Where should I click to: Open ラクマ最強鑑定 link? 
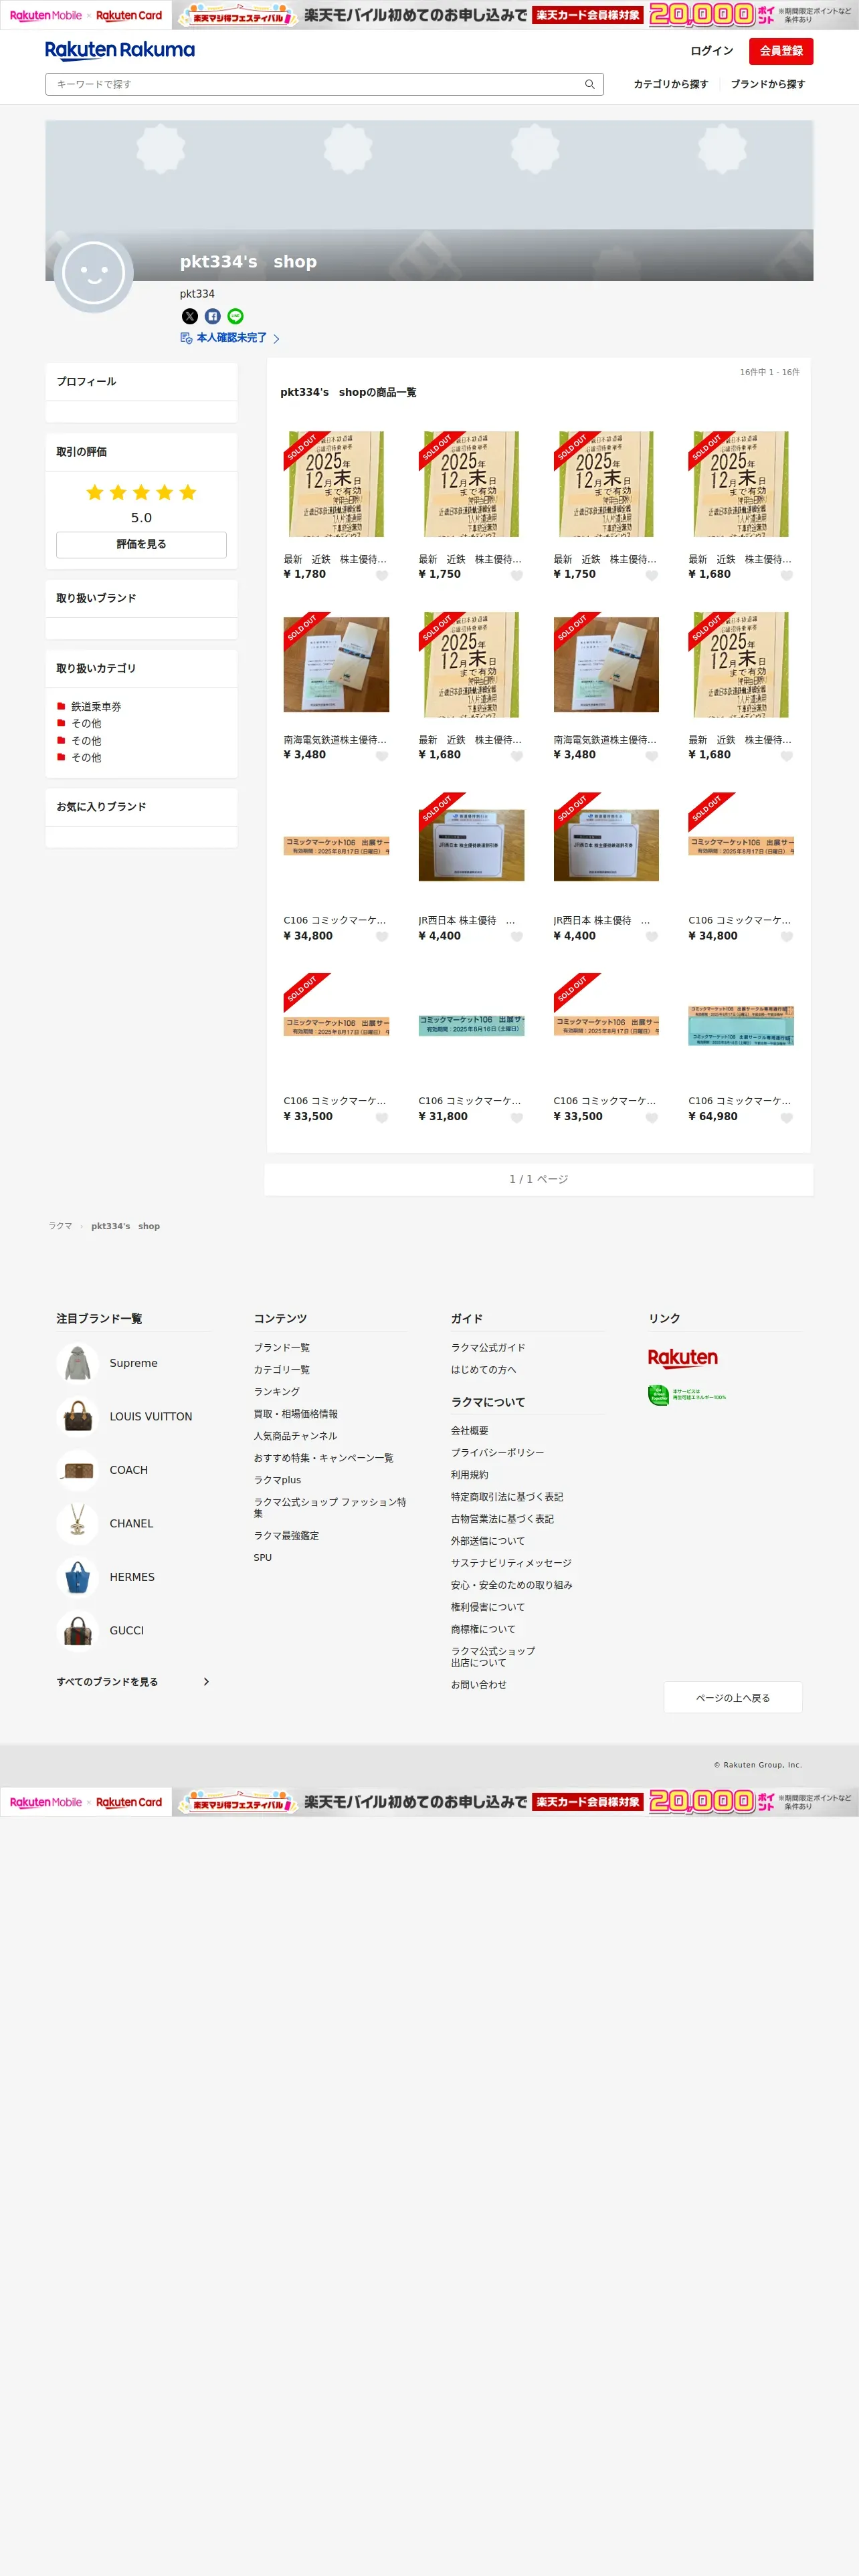(x=286, y=1535)
